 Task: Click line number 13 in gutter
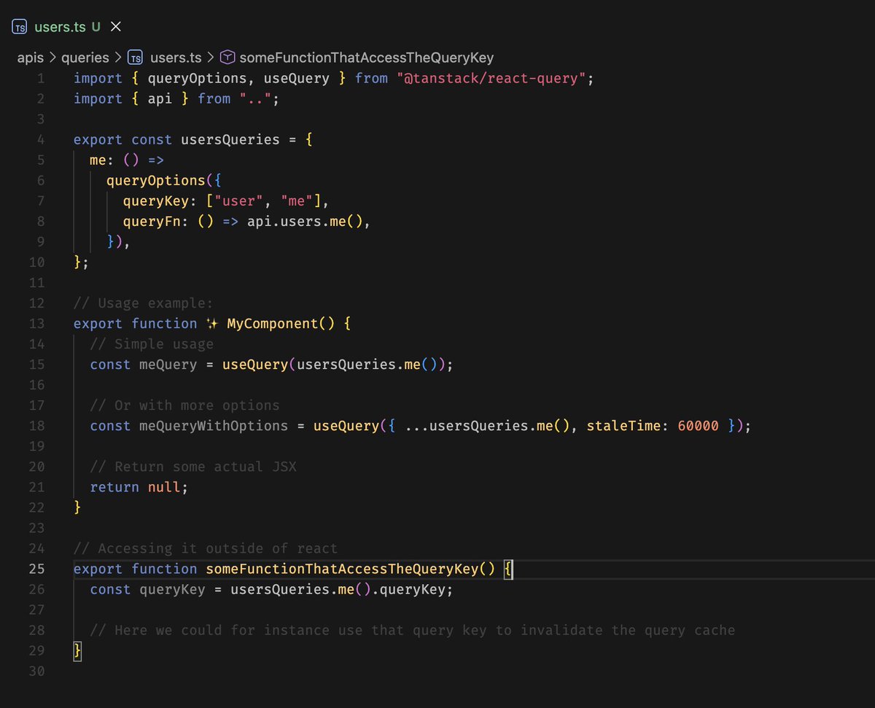36,323
